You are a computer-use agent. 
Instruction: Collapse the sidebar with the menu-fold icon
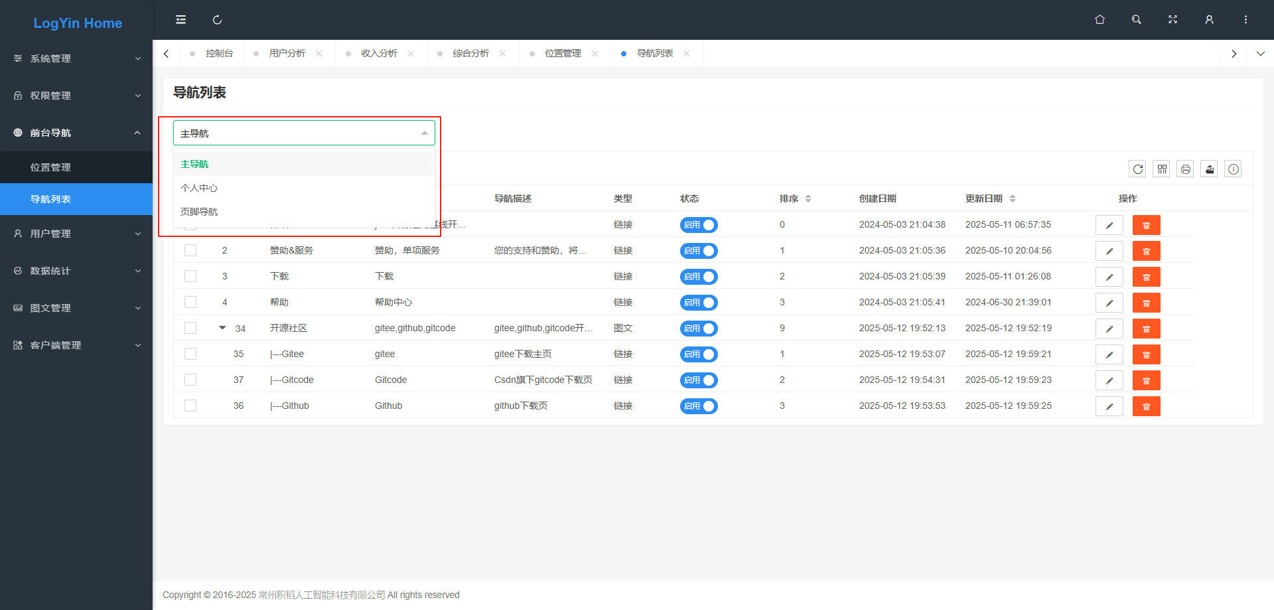pyautogui.click(x=180, y=20)
